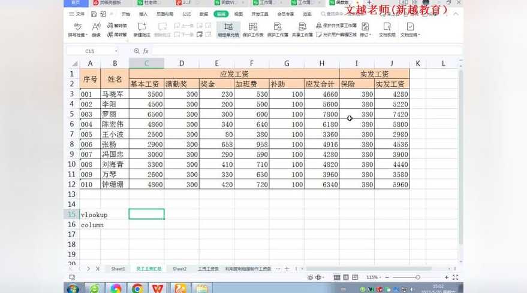The image size is (527, 293).
Task: Click the zoom slider handle
Action: tap(418, 277)
